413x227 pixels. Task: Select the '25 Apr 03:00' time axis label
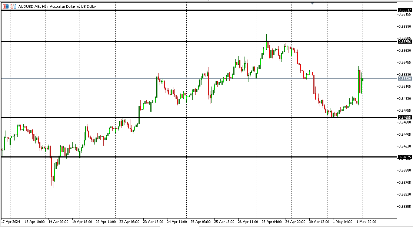click(x=201, y=221)
